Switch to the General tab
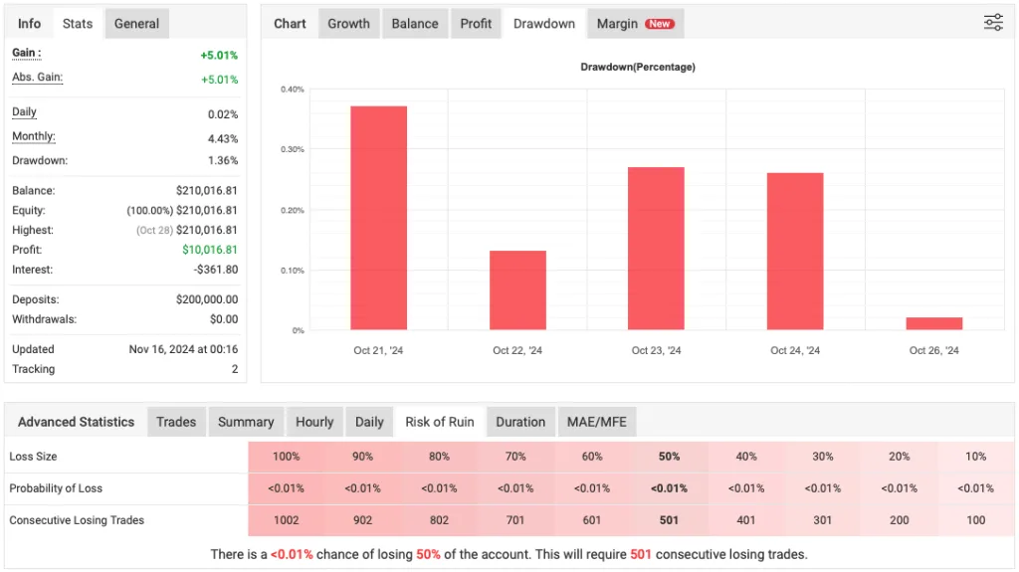Image resolution: width=1019 pixels, height=572 pixels. (136, 24)
